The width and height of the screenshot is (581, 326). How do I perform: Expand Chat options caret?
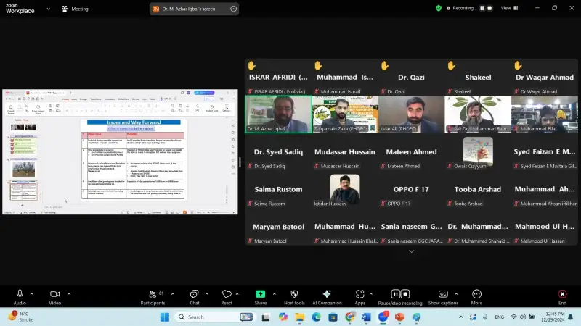coord(207,294)
